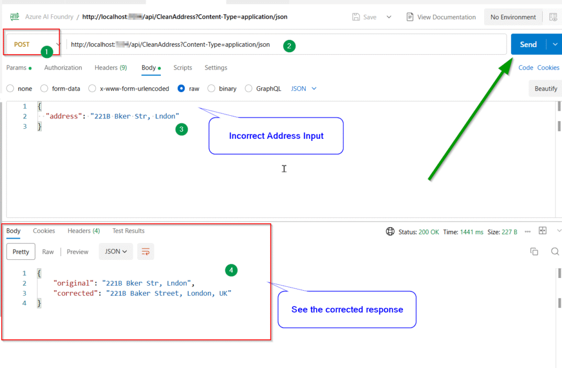Image resolution: width=562 pixels, height=368 pixels.
Task: Switch to the Scripts tab
Action: [x=183, y=67]
